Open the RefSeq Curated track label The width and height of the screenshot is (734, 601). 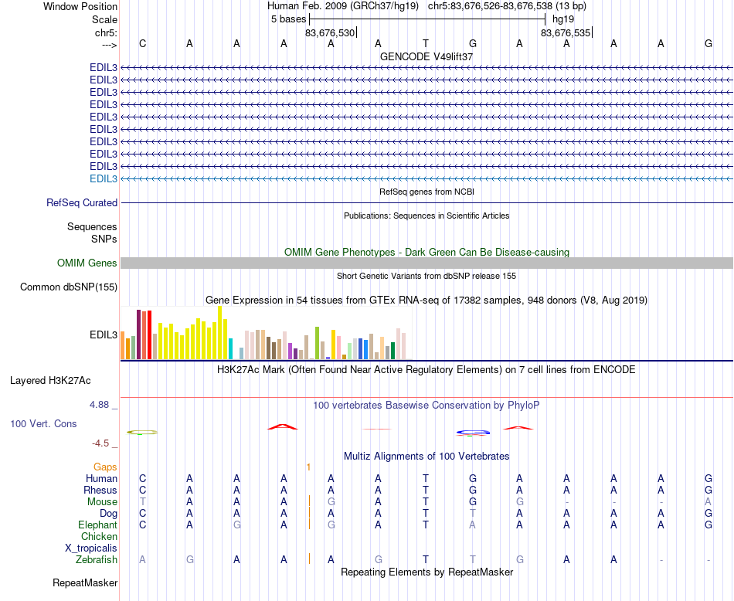click(82, 202)
